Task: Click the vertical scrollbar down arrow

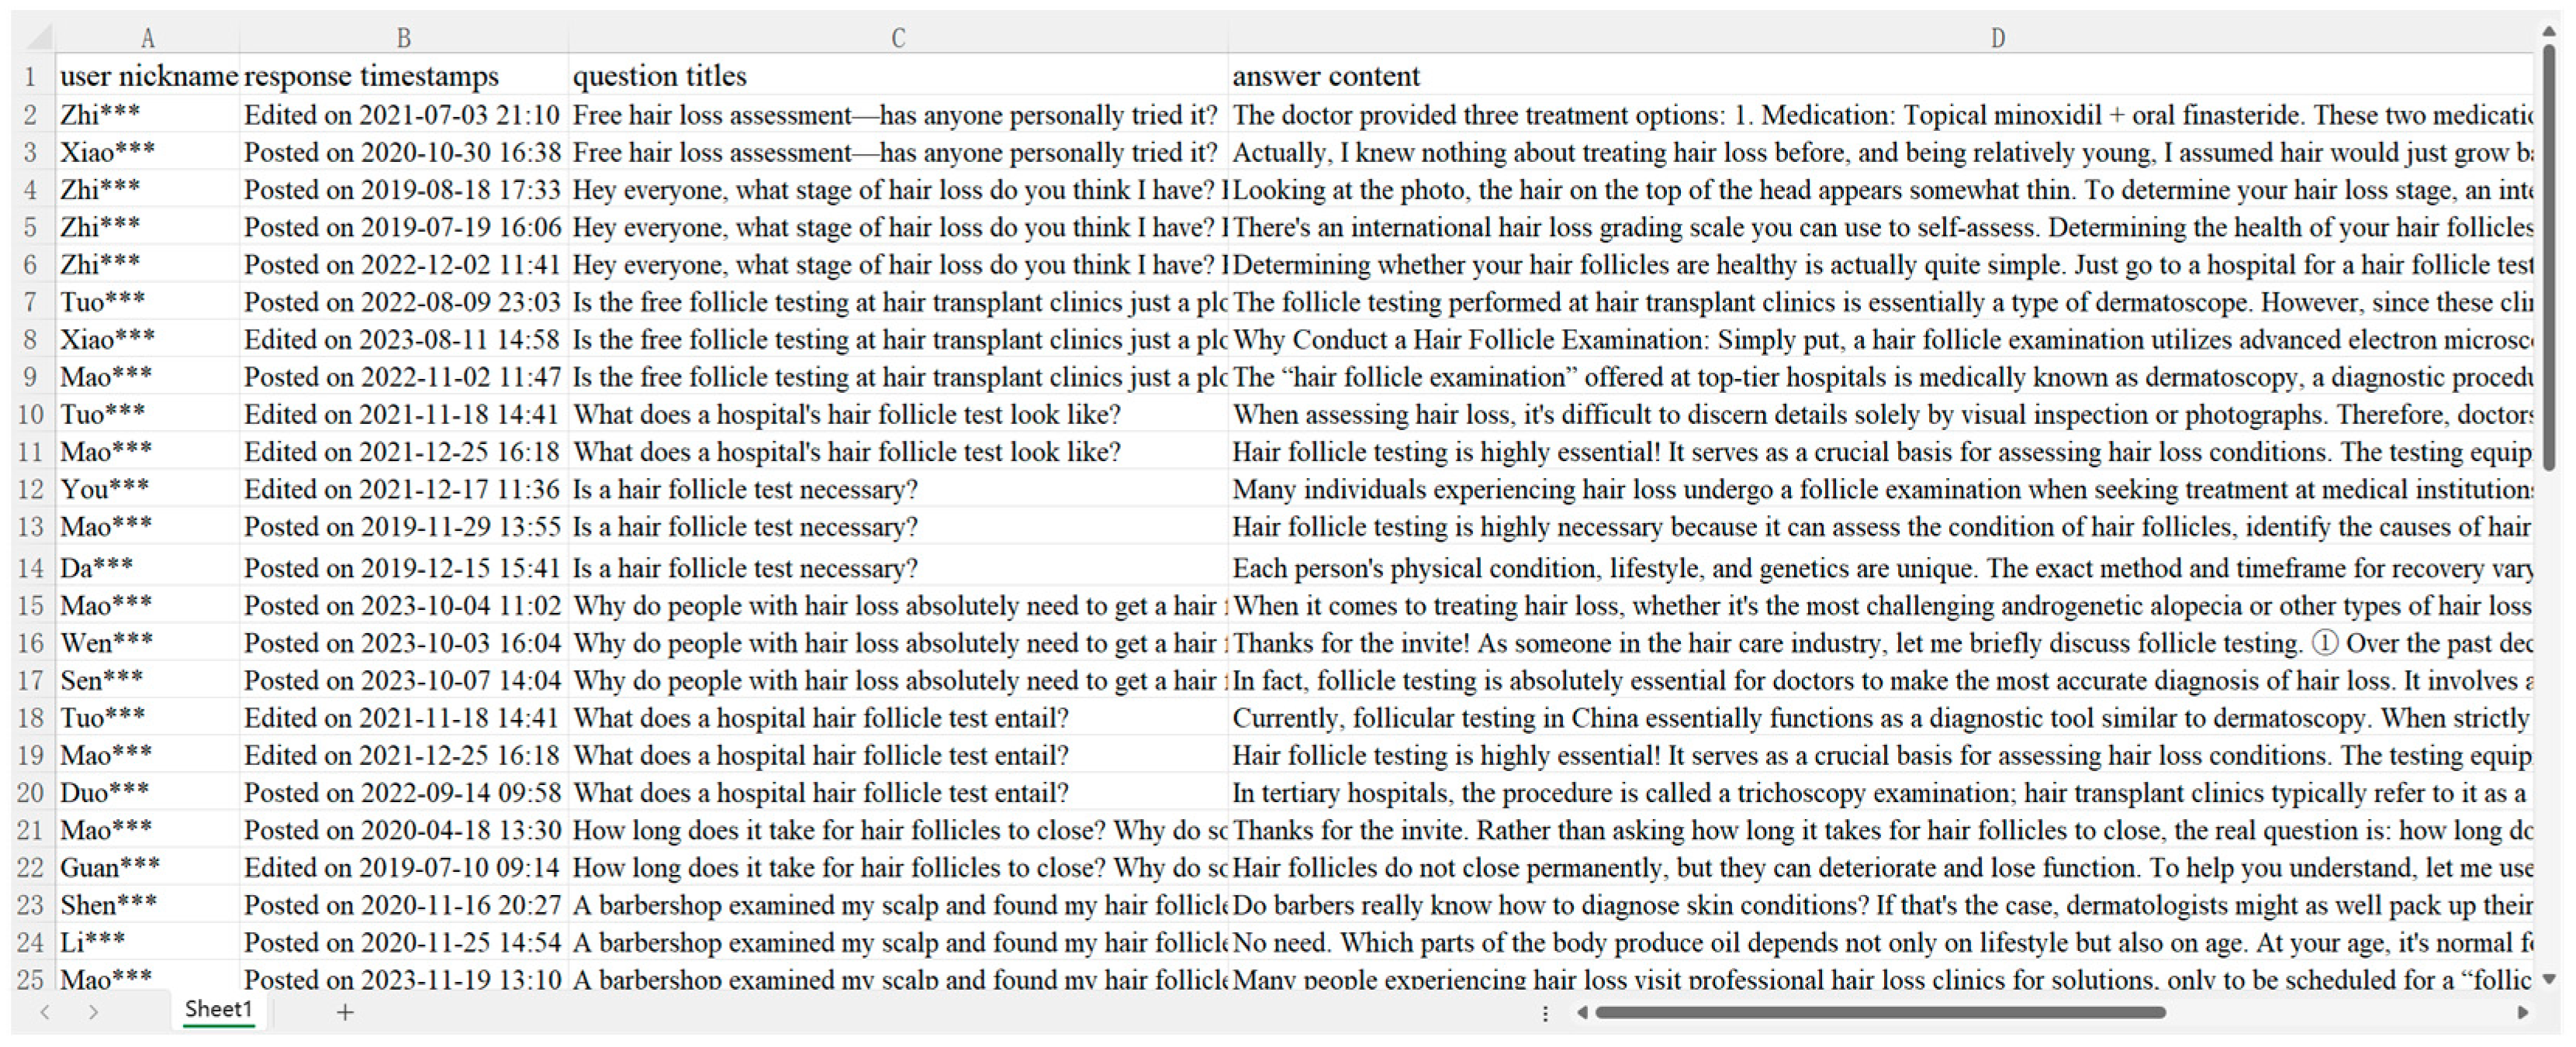Action: click(x=2549, y=979)
